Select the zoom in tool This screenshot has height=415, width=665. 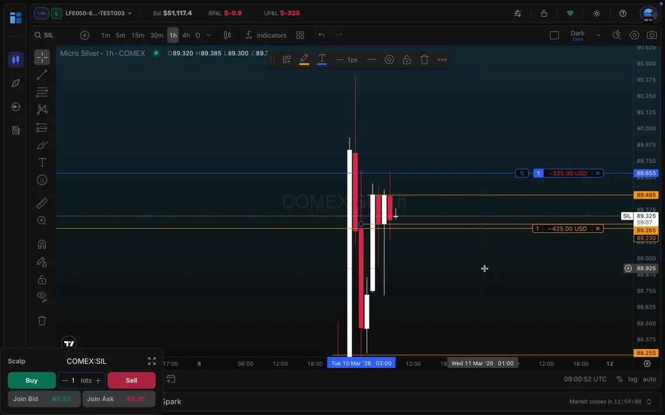point(42,221)
